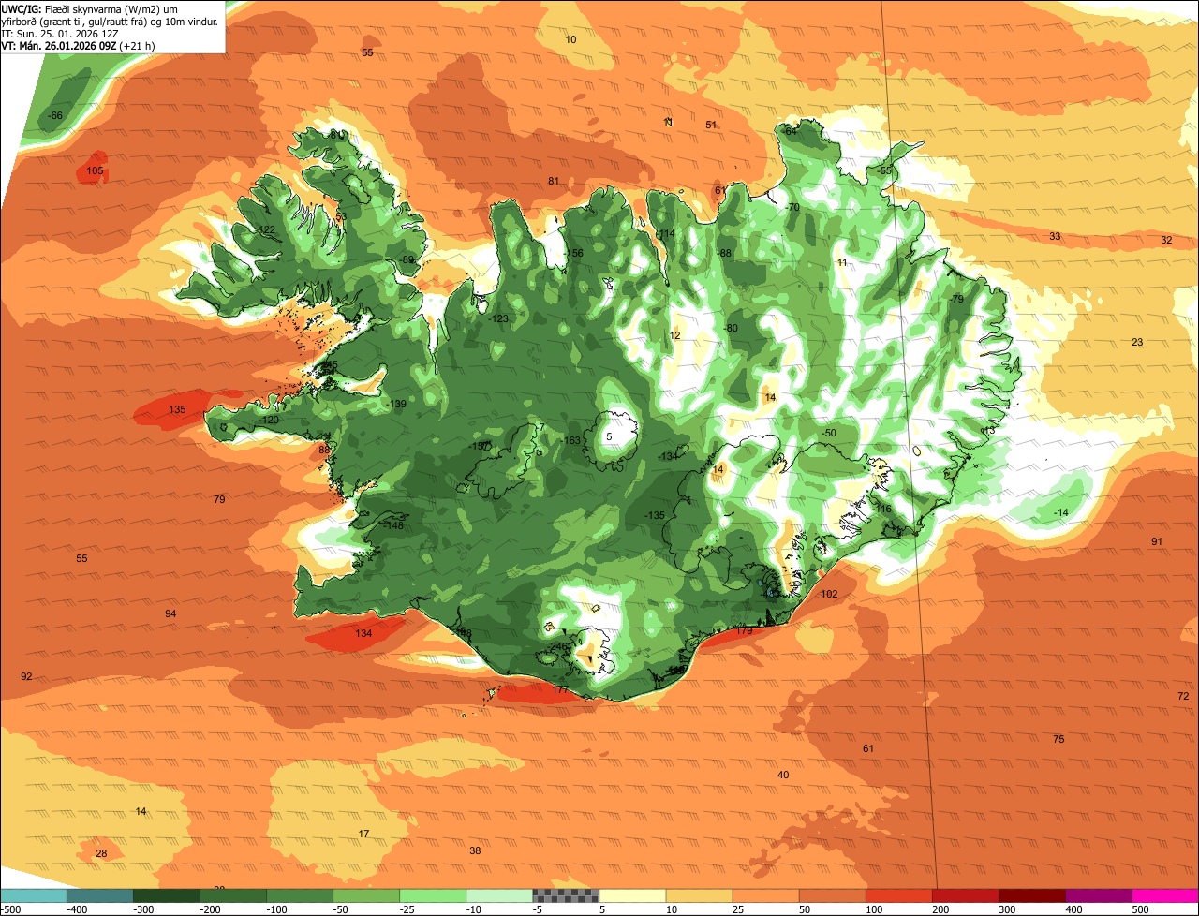1199x916 pixels.
Task: Click the '75' value in the southeast ocean
Action: [1058, 739]
